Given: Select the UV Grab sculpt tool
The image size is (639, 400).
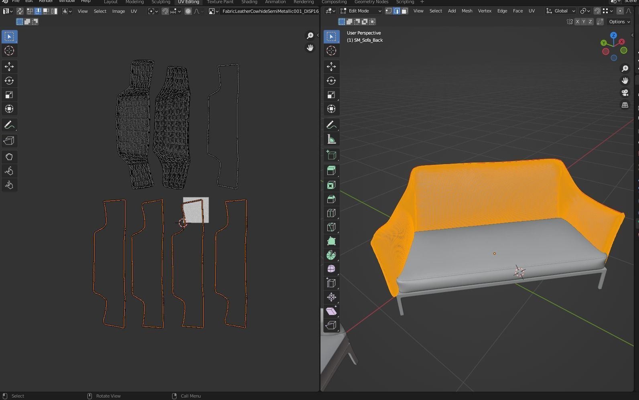Looking at the screenshot, I should point(9,157).
